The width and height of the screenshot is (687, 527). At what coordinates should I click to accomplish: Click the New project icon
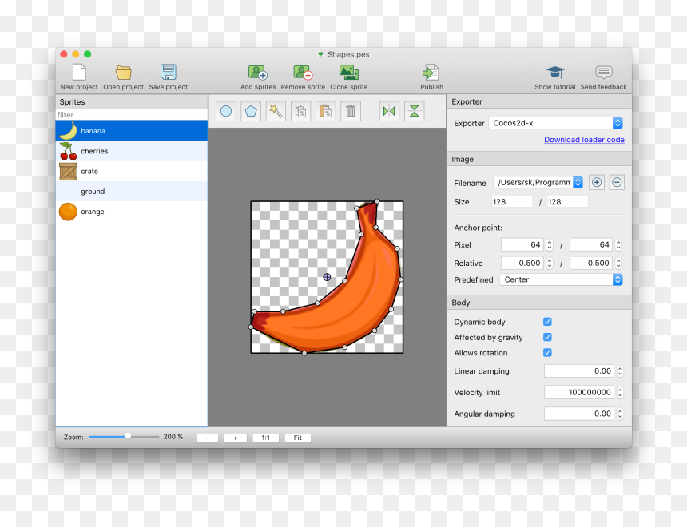79,73
